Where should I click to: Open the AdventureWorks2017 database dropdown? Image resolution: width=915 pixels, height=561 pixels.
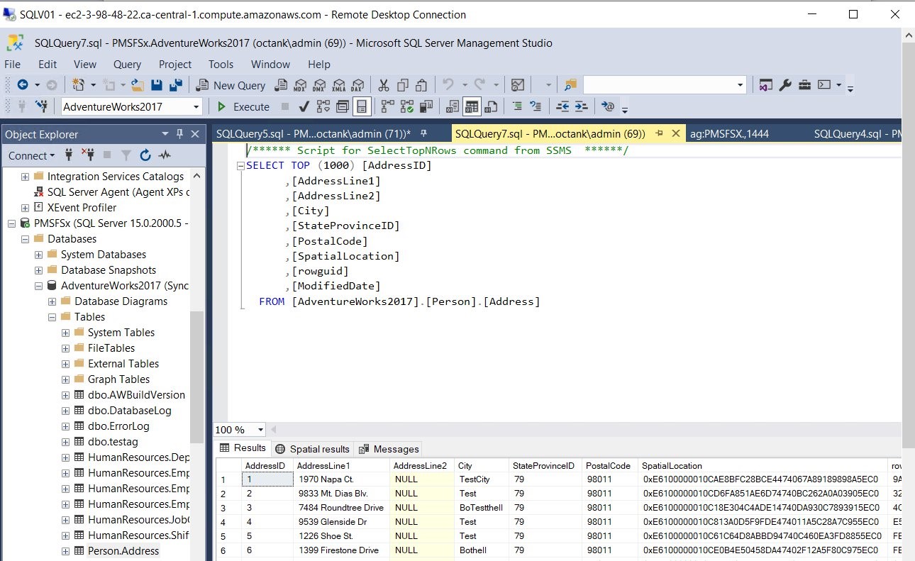coord(196,106)
